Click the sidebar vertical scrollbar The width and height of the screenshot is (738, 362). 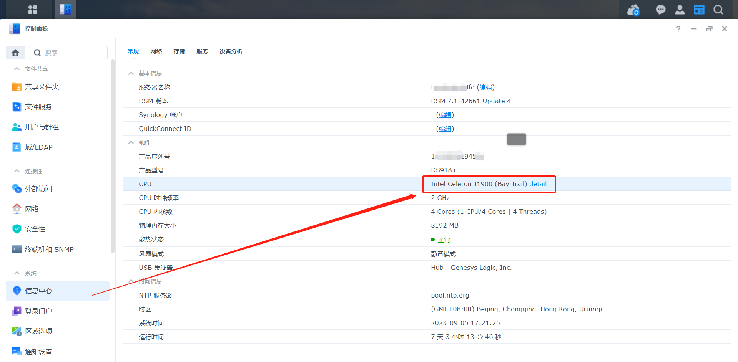coord(113,155)
